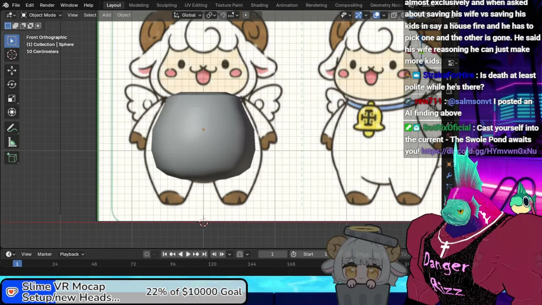
Task: Open timeline editor type dropdown
Action: click(x=10, y=254)
